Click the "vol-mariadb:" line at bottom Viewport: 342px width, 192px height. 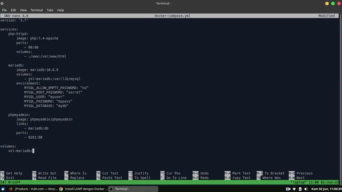pos(20,151)
